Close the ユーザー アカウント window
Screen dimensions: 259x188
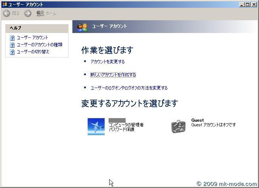point(254,5)
